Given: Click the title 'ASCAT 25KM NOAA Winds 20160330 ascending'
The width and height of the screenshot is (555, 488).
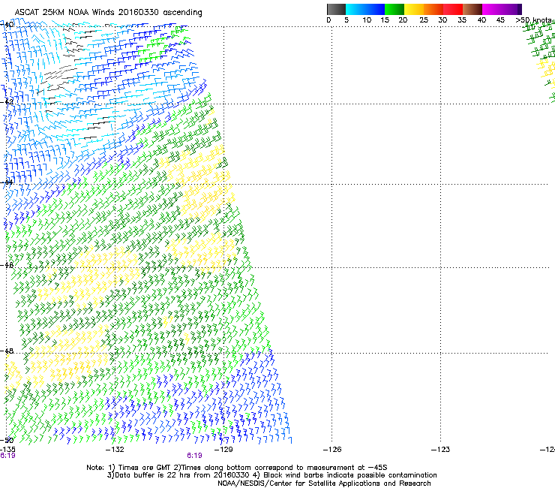Looking at the screenshot, I should point(108,13).
